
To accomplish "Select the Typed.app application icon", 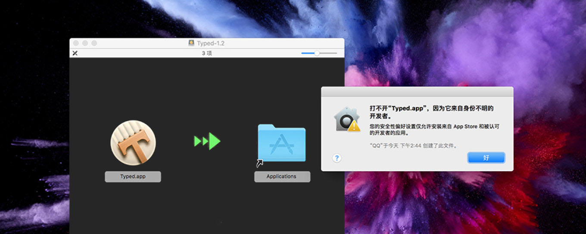I will [x=133, y=143].
